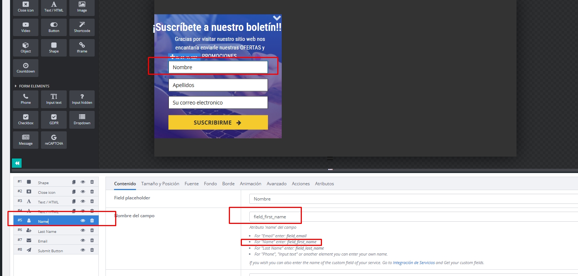
Task: Add a Shape element from palette
Action: coord(54,48)
